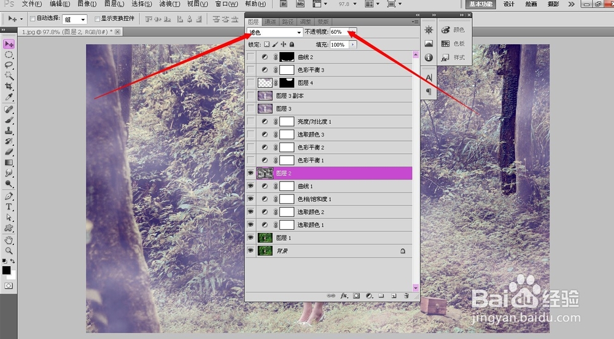Open the blend mode dropdown showing 滤色
Image resolution: width=614 pixels, height=339 pixels.
click(275, 32)
